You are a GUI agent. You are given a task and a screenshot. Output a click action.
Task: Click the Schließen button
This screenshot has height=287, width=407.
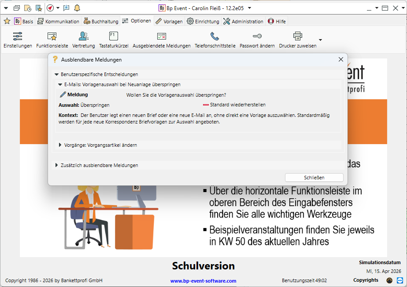314,178
